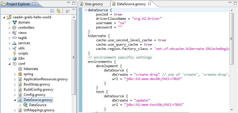Minimize the editor area
Image resolution: width=238 pixels, height=113 pixels.
pyautogui.click(x=230, y=2)
